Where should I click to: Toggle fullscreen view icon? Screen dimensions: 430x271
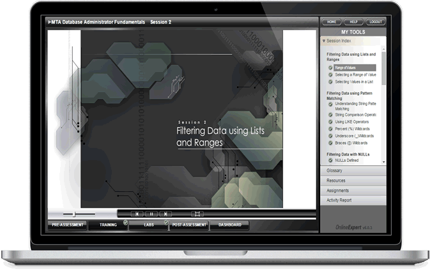[x=197, y=214]
